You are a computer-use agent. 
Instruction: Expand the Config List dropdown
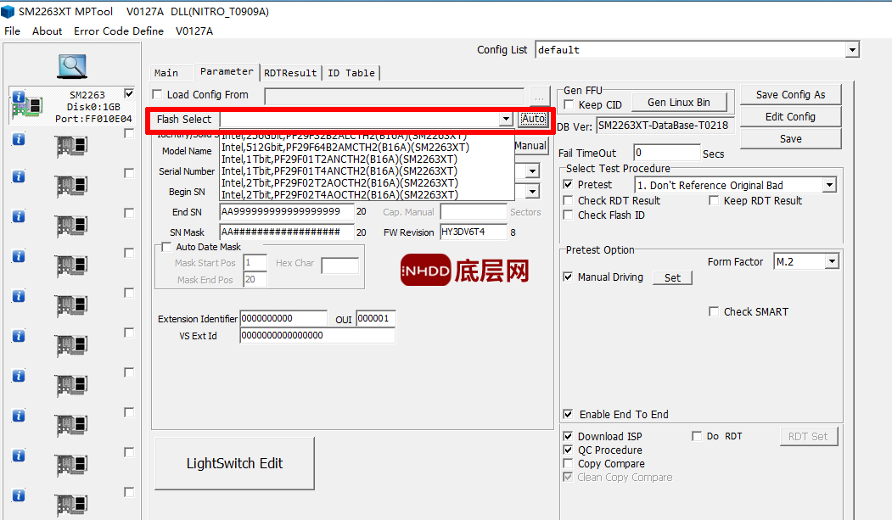pyautogui.click(x=852, y=50)
